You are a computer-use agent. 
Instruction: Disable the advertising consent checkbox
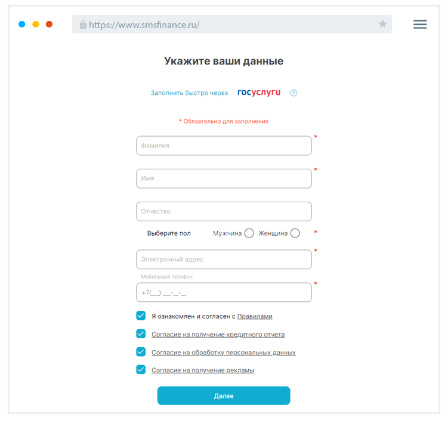pyautogui.click(x=141, y=370)
